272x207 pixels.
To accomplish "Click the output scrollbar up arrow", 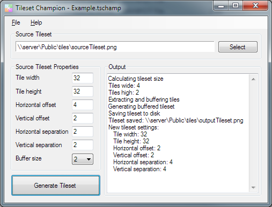I will pyautogui.click(x=253, y=79).
